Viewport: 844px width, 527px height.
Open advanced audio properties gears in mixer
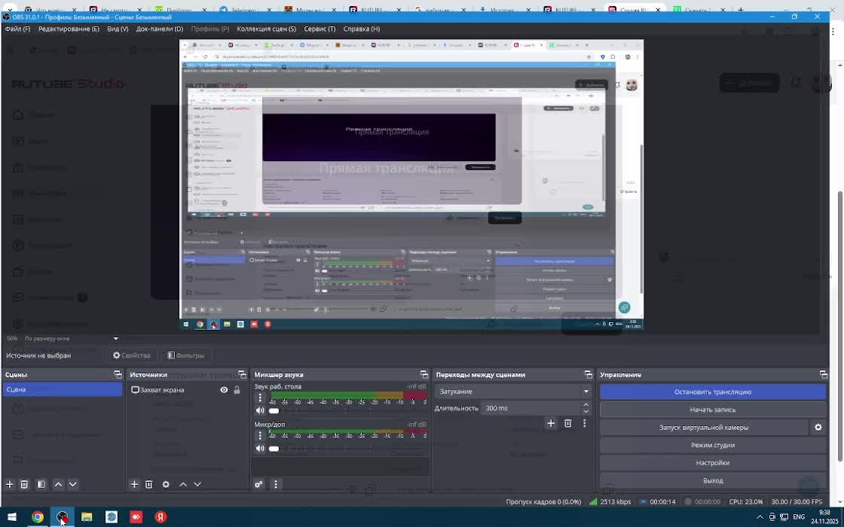tap(259, 485)
